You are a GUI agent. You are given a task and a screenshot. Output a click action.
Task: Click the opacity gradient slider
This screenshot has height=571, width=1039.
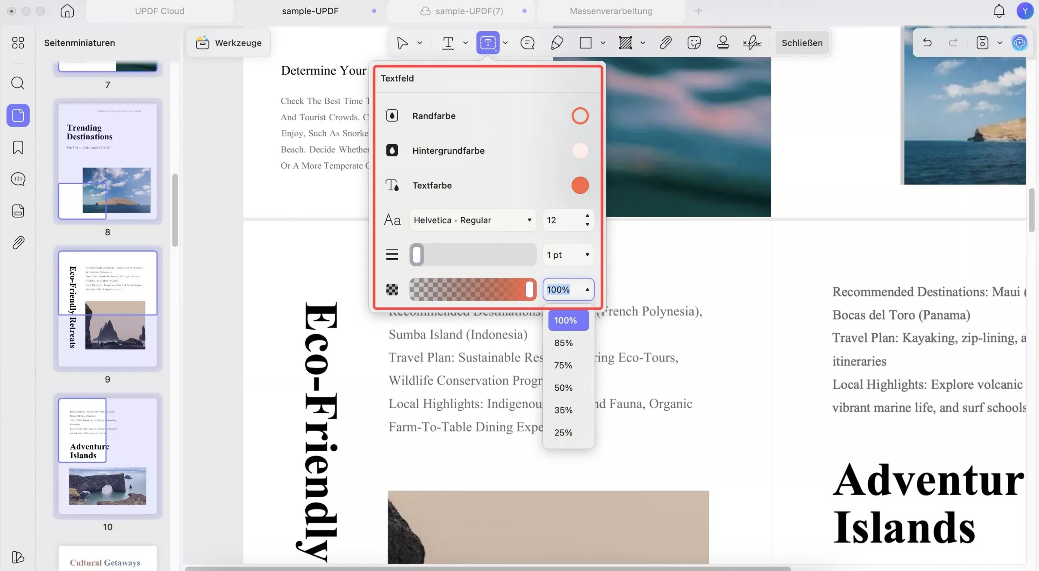pos(473,289)
